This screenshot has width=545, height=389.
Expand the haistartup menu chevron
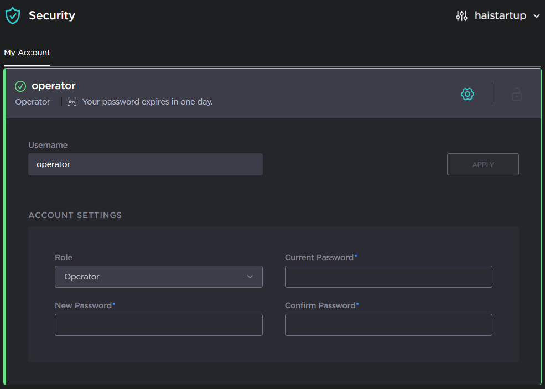pyautogui.click(x=536, y=17)
